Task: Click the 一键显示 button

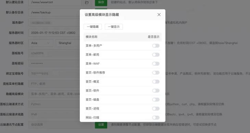Action: (x=114, y=27)
